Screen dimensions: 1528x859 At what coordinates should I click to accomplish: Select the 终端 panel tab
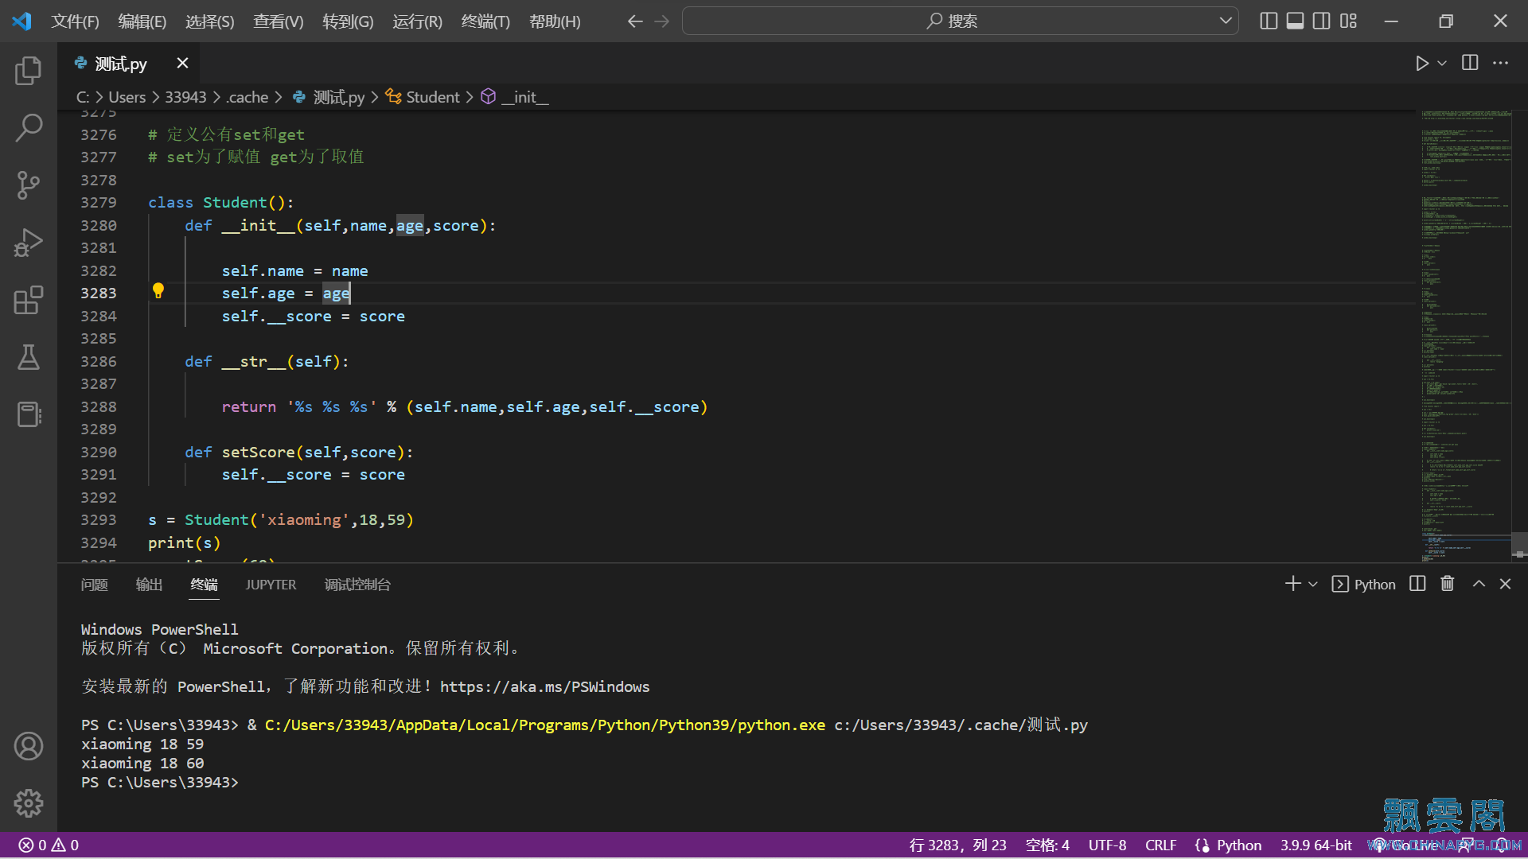point(204,585)
